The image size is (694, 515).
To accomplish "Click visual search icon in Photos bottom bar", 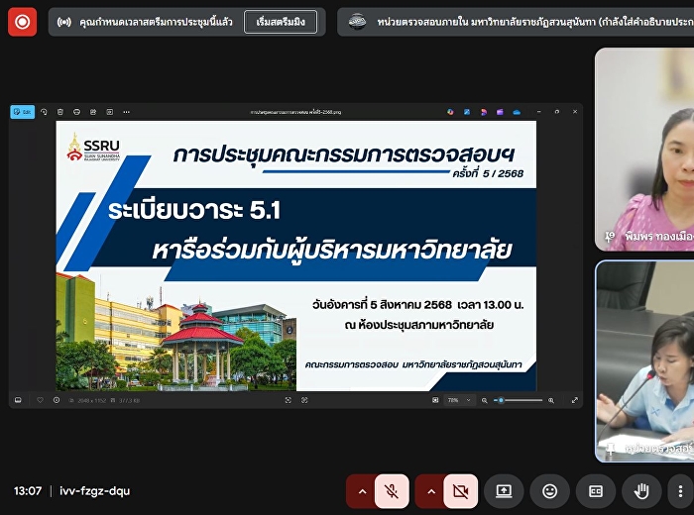I will click(304, 400).
